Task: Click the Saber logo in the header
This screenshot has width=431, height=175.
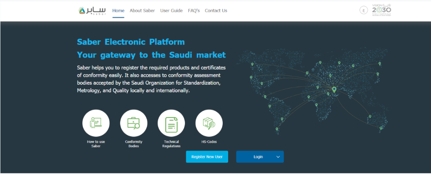Action: (92, 10)
